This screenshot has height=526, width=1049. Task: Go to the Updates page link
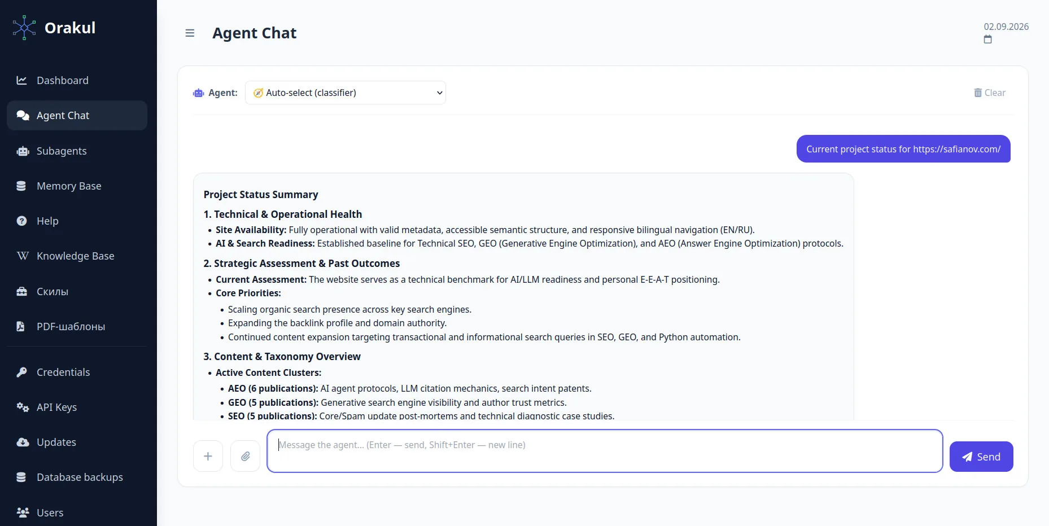pos(77,442)
